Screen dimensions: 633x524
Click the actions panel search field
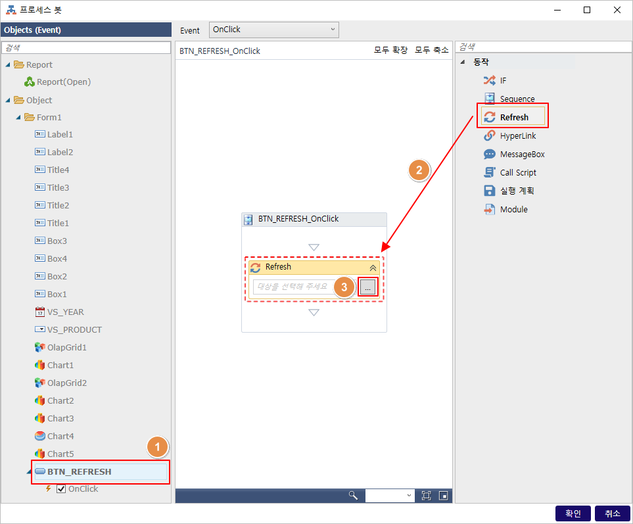(544, 47)
